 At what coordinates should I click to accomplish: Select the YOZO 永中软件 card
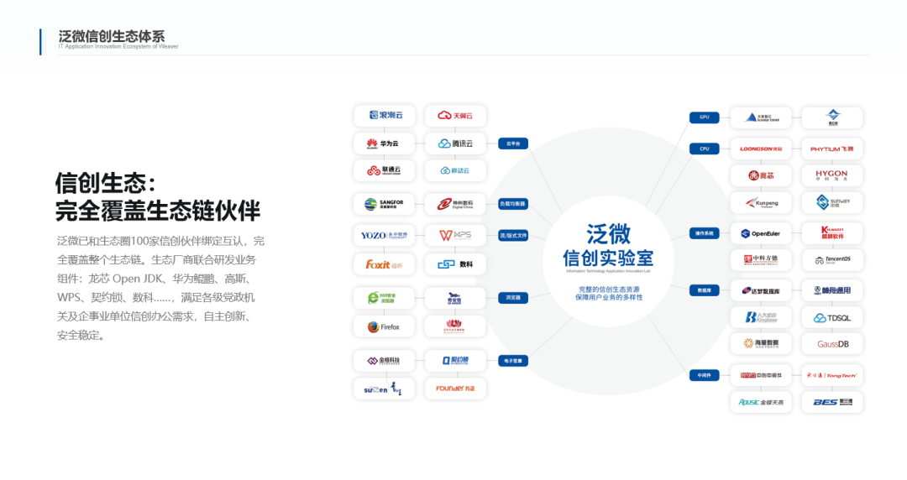point(385,235)
